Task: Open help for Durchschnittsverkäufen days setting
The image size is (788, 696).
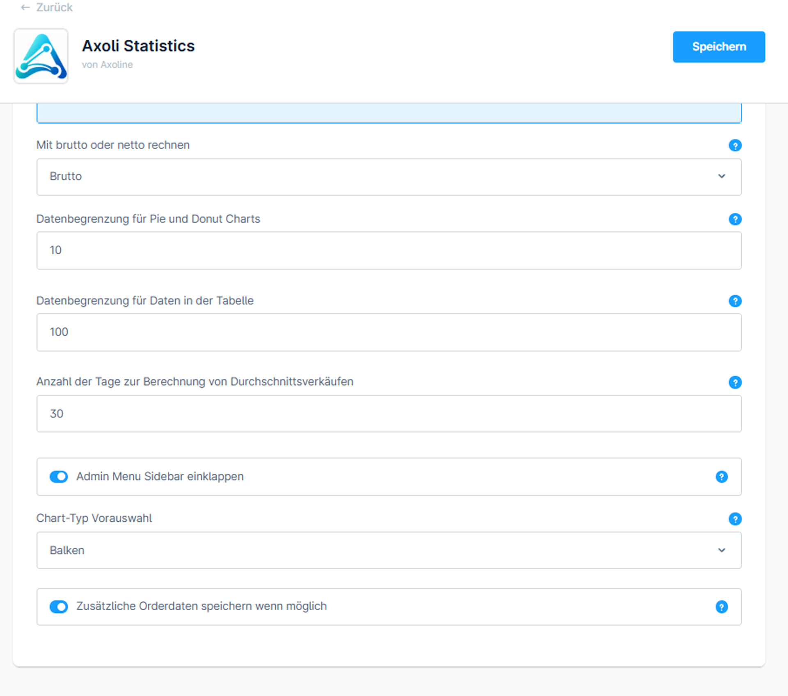Action: point(735,382)
